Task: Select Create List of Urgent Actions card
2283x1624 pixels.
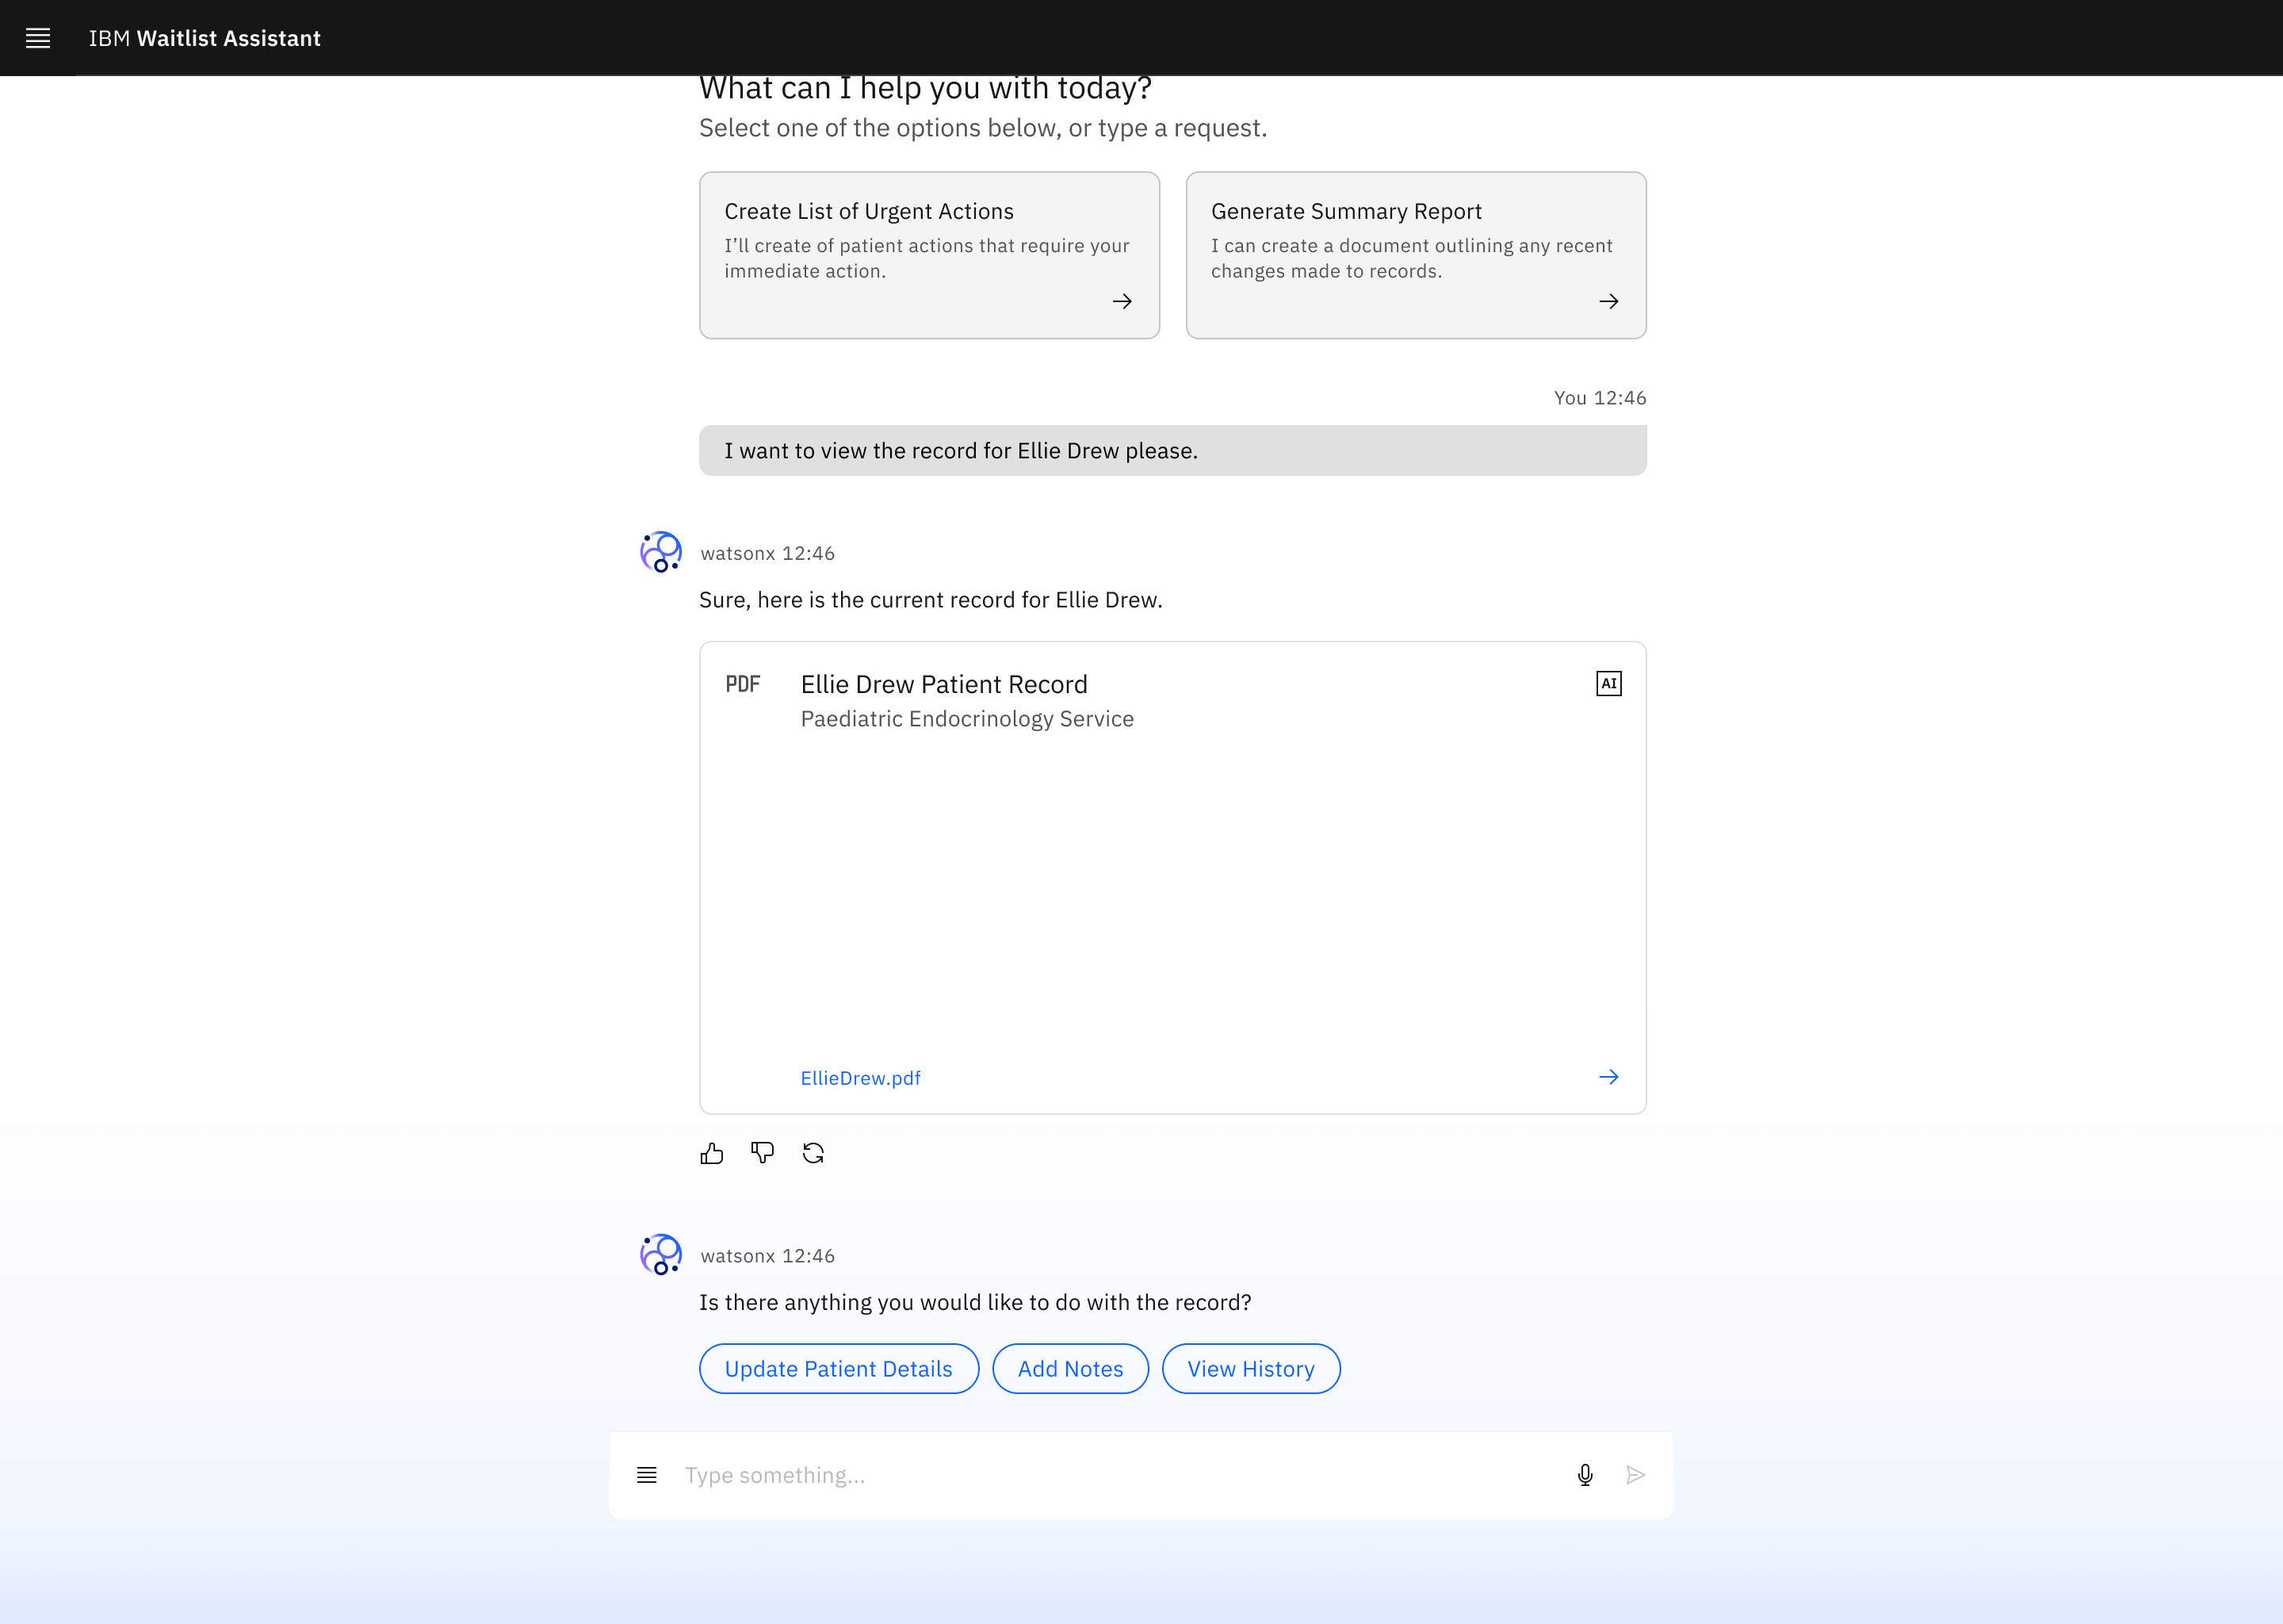Action: pos(930,255)
